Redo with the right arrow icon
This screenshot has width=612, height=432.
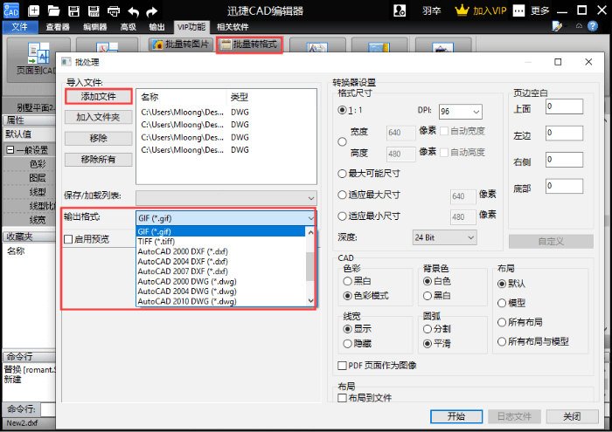click(x=152, y=11)
